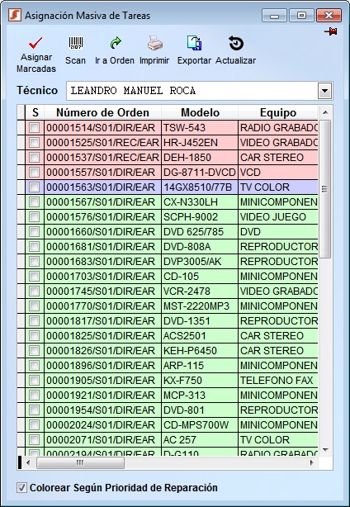350x507 pixels.
Task: Click the LEANDRO MANUEL ROCA technician field
Action: pos(192,91)
